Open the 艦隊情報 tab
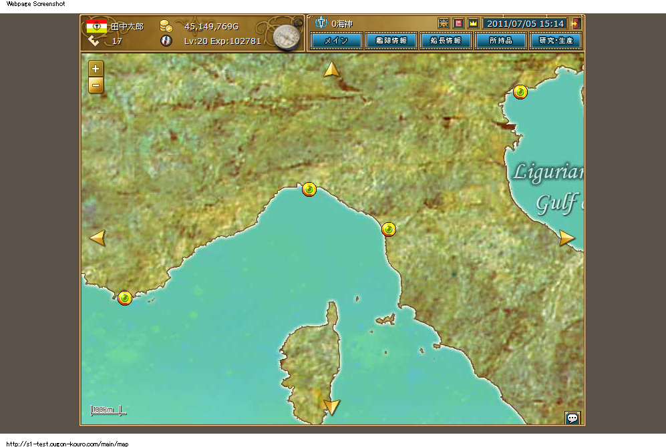The image size is (666, 447). click(x=391, y=41)
